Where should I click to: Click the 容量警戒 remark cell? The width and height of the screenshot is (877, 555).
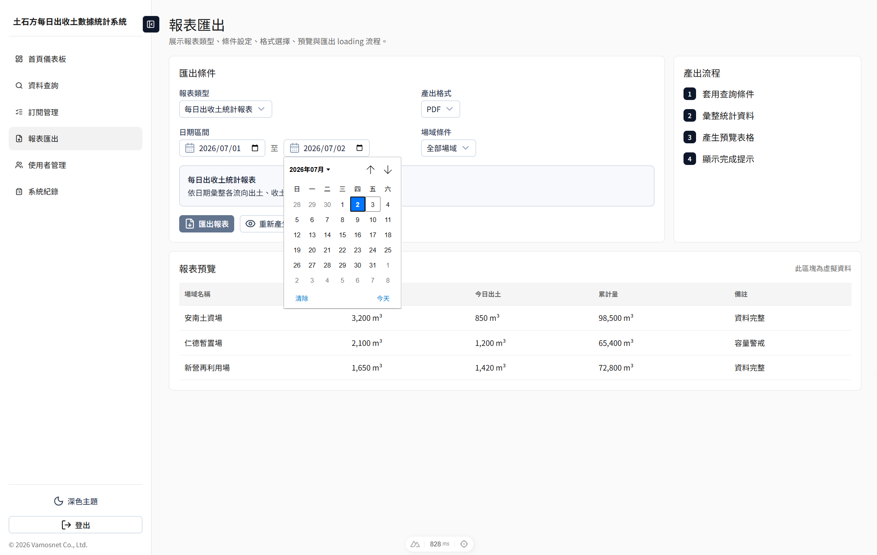pyautogui.click(x=749, y=343)
